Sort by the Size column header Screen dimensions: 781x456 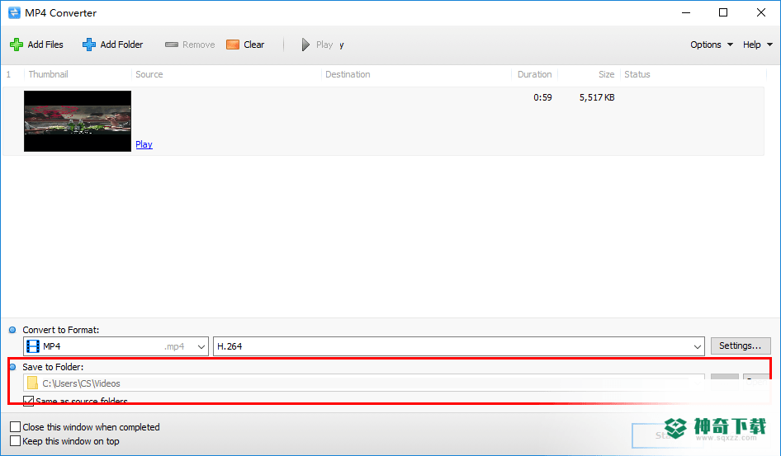[606, 74]
